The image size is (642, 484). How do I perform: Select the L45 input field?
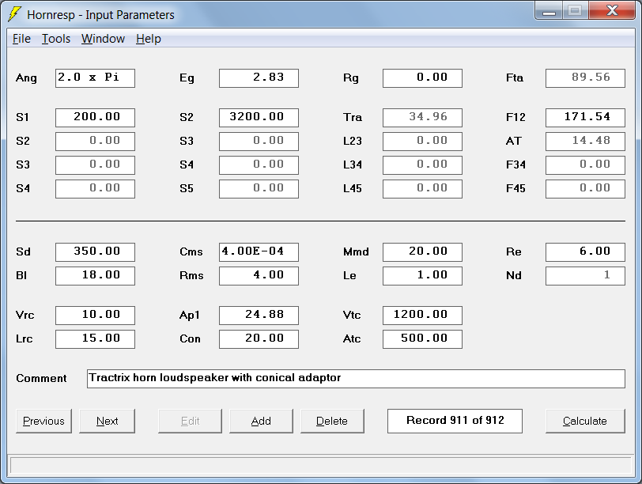[422, 189]
